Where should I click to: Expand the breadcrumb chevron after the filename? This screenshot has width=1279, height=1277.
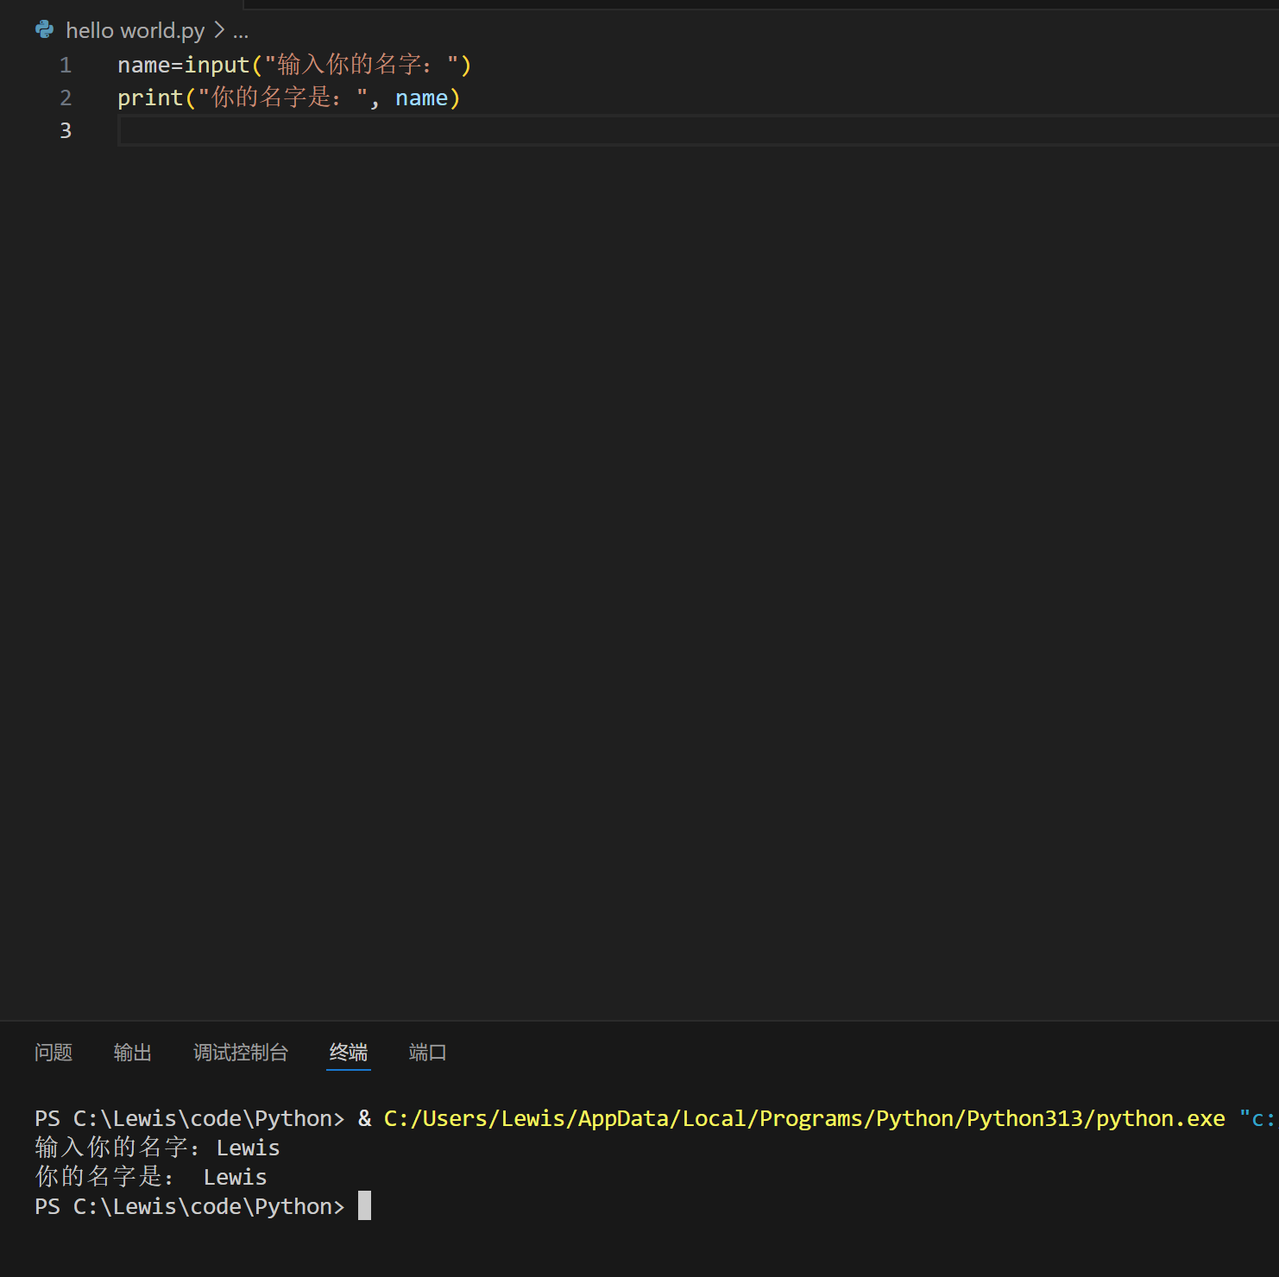219,30
